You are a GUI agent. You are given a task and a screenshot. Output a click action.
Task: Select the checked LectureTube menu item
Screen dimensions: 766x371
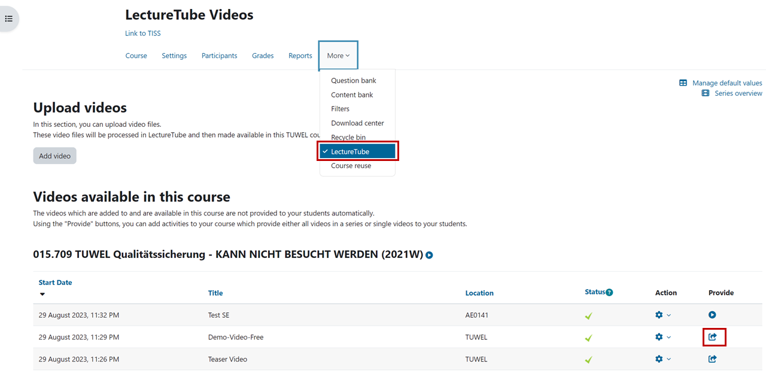tap(357, 151)
